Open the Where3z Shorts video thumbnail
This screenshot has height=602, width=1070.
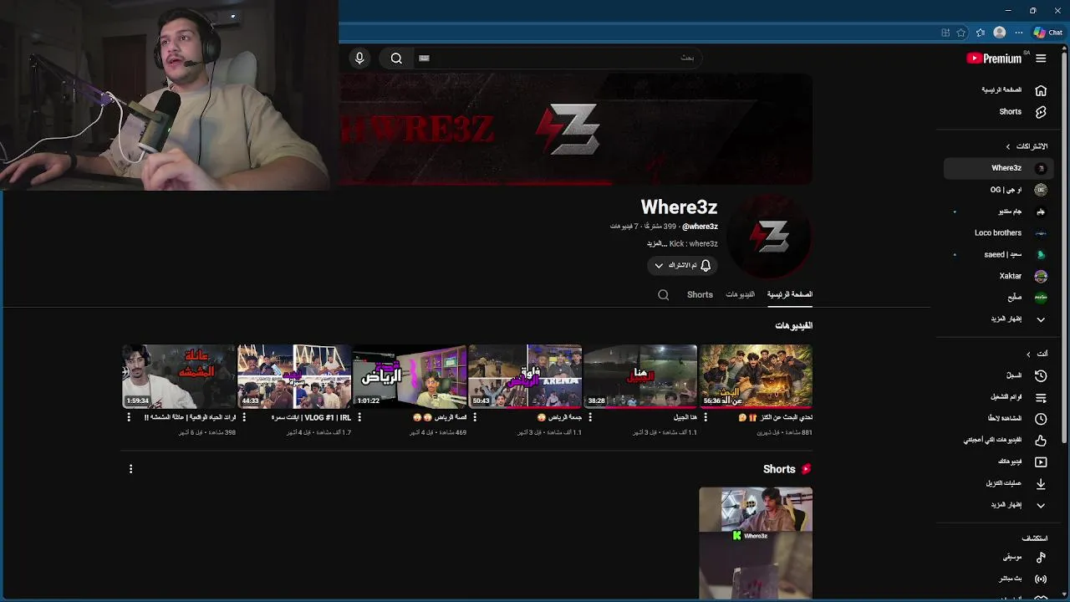tap(756, 543)
